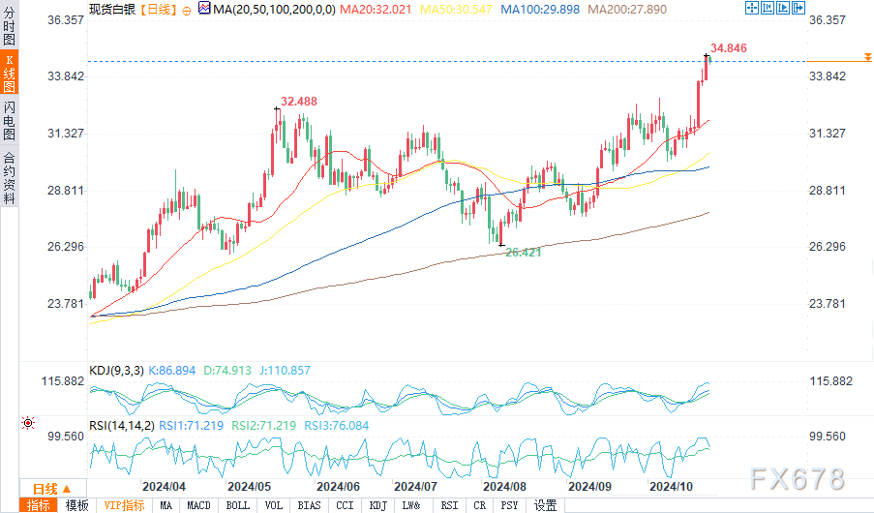Viewport: 874px width, 513px height.
Task: Click the J:110.857 value
Action: [x=285, y=371]
